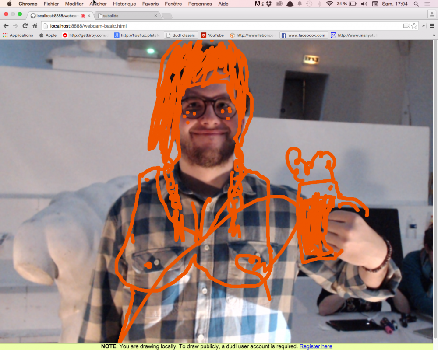Open the leboncoin bookmark

(x=253, y=35)
